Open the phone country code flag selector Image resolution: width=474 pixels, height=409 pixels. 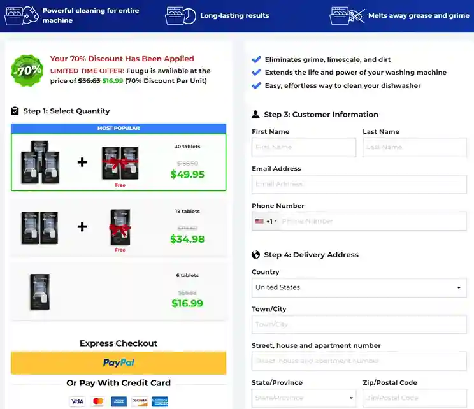[266, 221]
